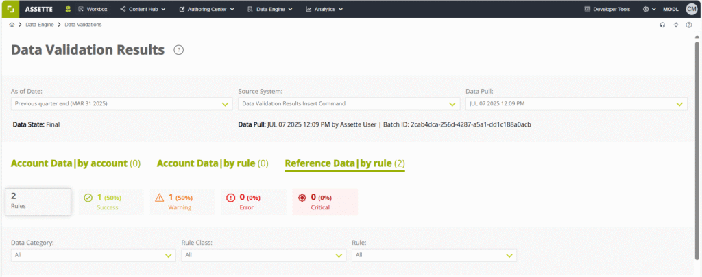702x277 pixels.
Task: Open the Authoring Center menu
Action: pos(207,9)
